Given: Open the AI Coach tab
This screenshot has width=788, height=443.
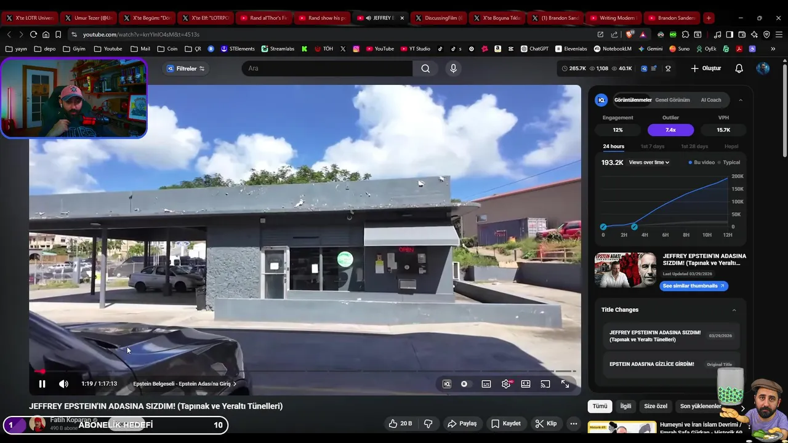Looking at the screenshot, I should click(x=710, y=100).
